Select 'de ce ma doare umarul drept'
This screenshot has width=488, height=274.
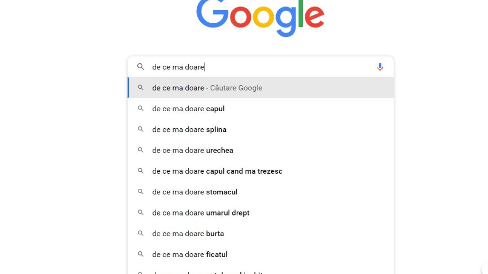201,213
